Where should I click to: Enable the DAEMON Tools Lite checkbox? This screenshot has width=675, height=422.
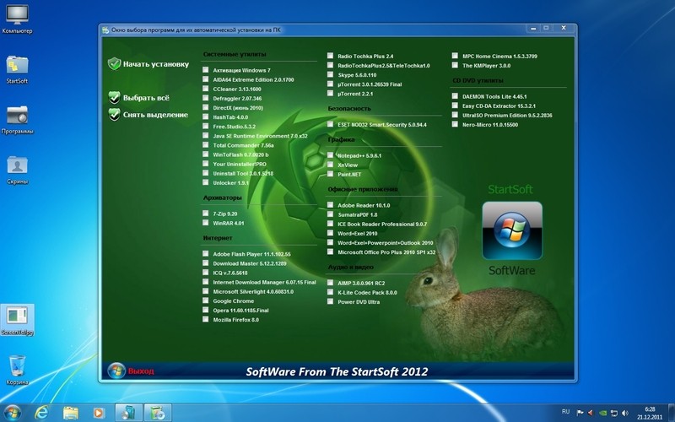455,96
